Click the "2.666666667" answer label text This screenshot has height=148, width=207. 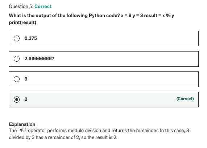click(x=40, y=59)
